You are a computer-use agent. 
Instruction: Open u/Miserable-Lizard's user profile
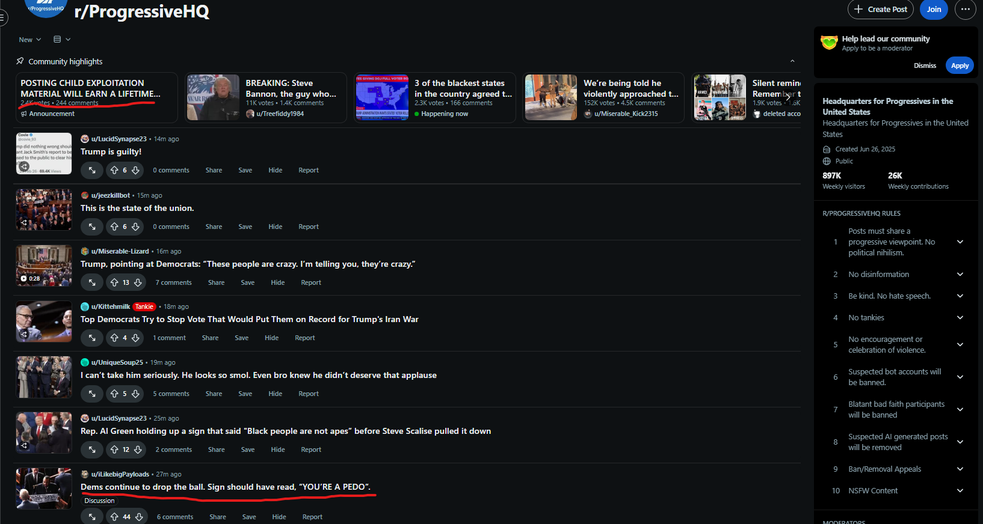[120, 251]
